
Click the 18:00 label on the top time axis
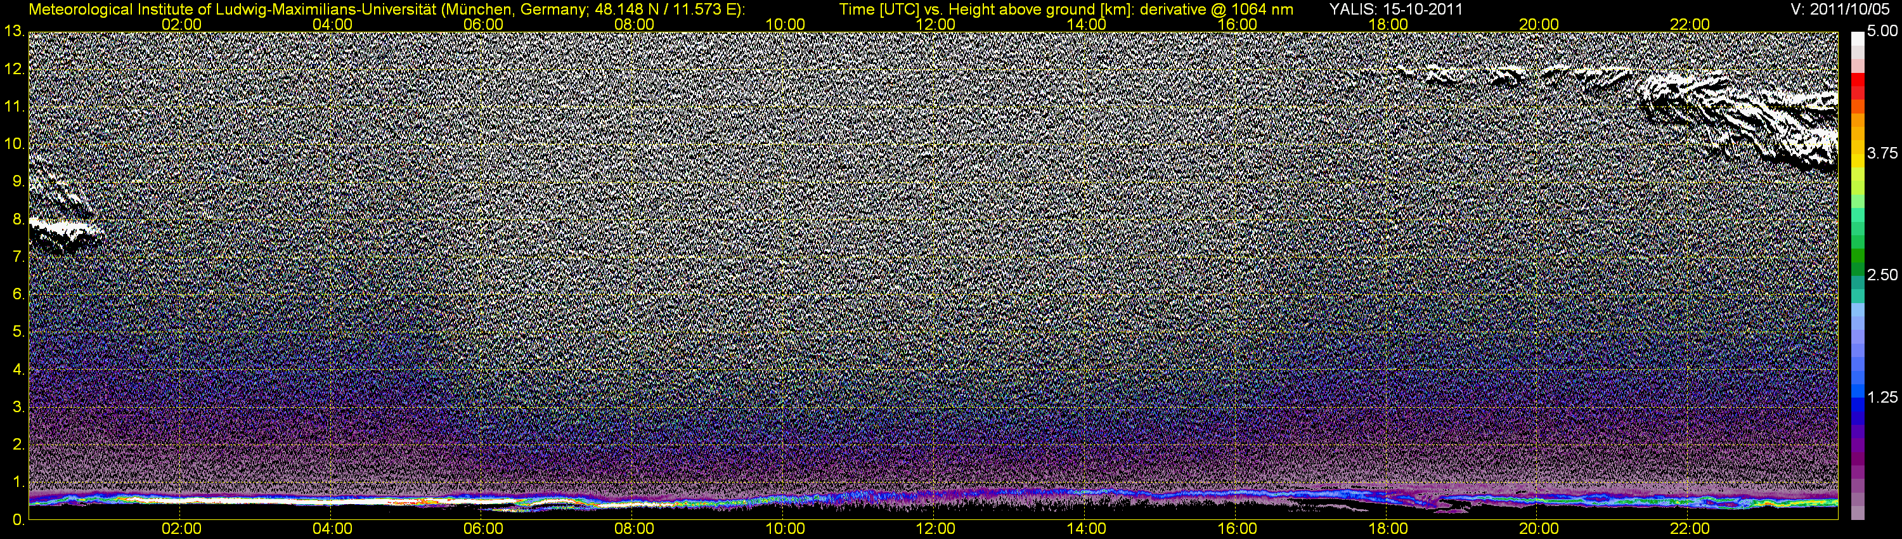1388,24
